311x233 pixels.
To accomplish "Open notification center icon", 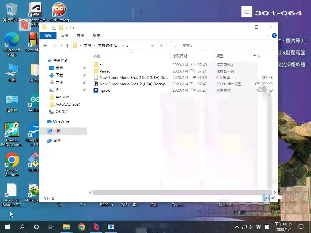I will pyautogui.click(x=301, y=227).
